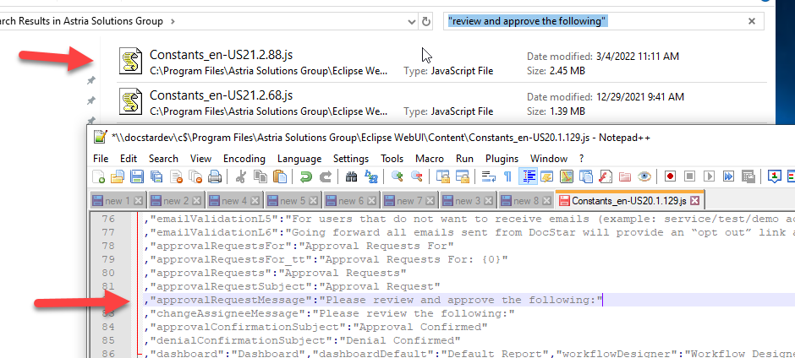This screenshot has width=795, height=358.
Task: Toggle the Word Wrap toolbar icon
Action: coord(488,176)
